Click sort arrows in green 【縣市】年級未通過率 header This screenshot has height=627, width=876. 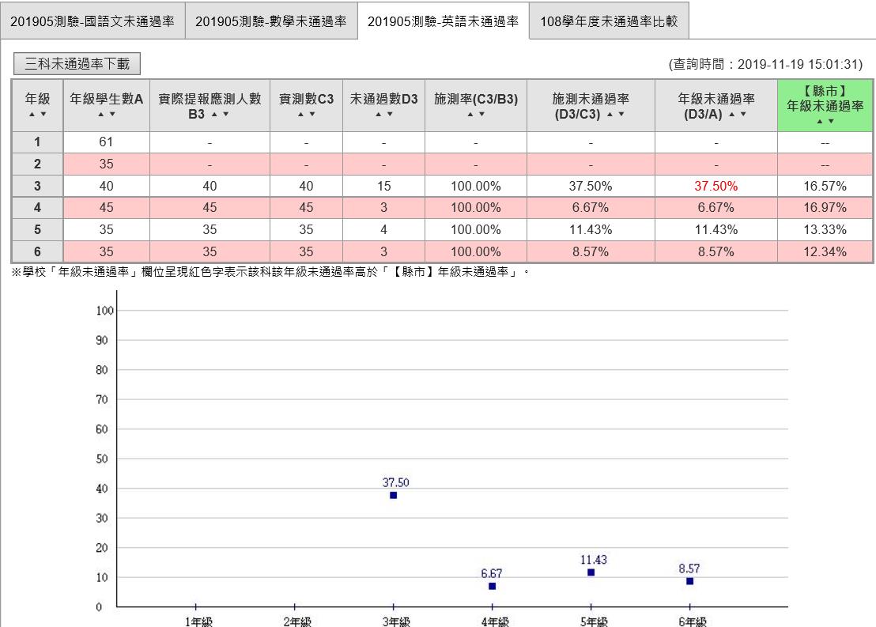[x=825, y=121]
